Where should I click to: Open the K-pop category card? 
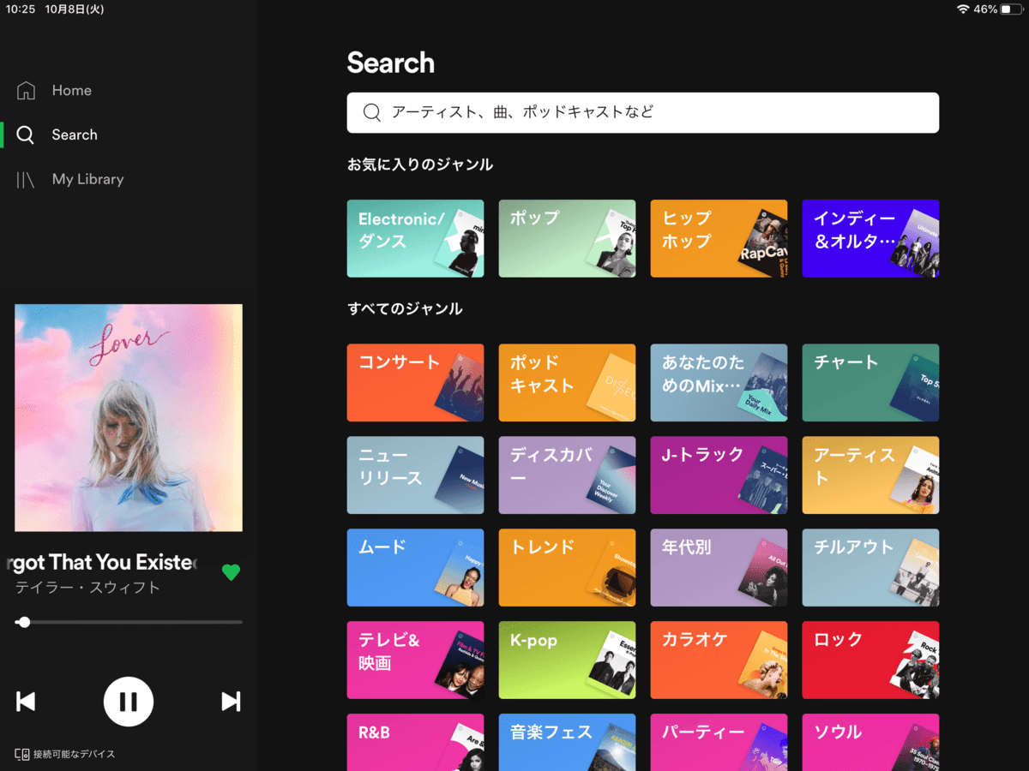coord(567,660)
